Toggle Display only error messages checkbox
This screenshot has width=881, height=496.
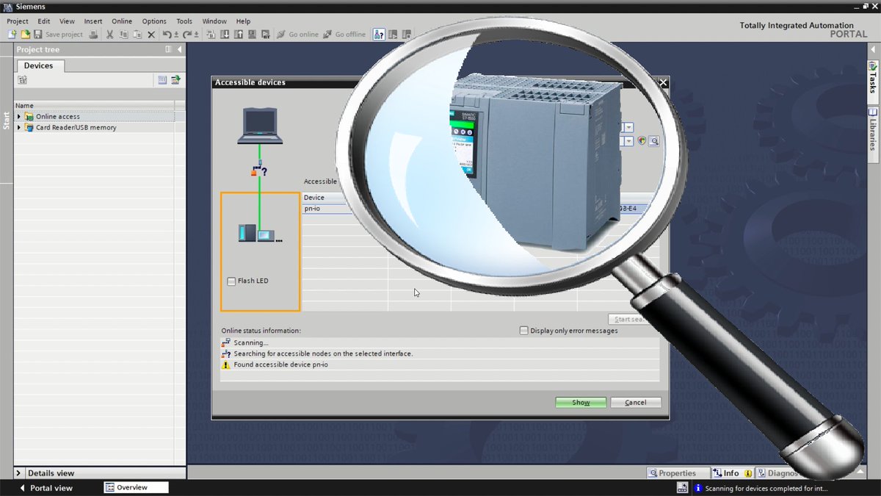523,331
